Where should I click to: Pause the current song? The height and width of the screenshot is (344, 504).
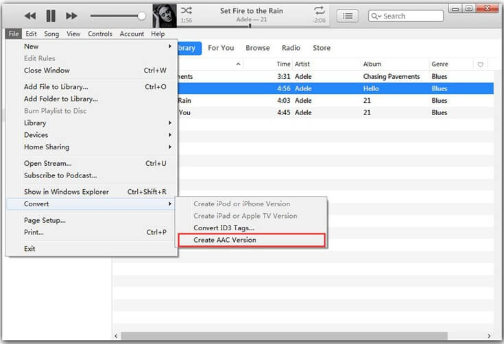click(x=51, y=16)
